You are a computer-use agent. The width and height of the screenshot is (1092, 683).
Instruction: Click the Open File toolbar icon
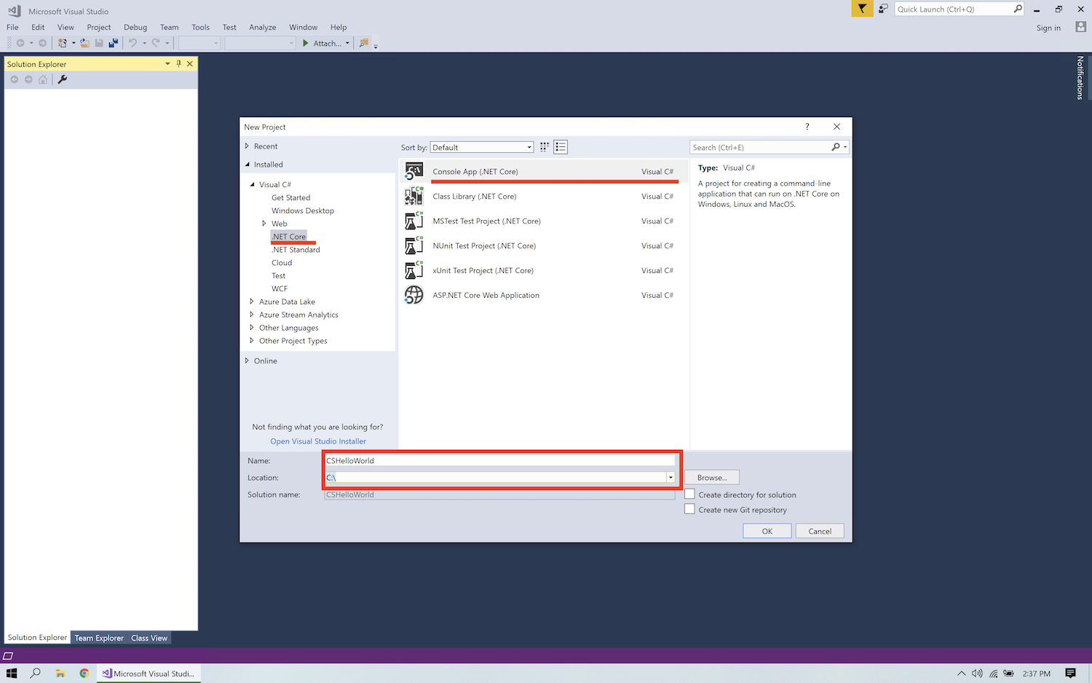84,43
